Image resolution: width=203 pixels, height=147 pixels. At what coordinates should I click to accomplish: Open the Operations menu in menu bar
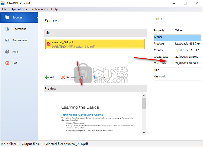point(19,9)
